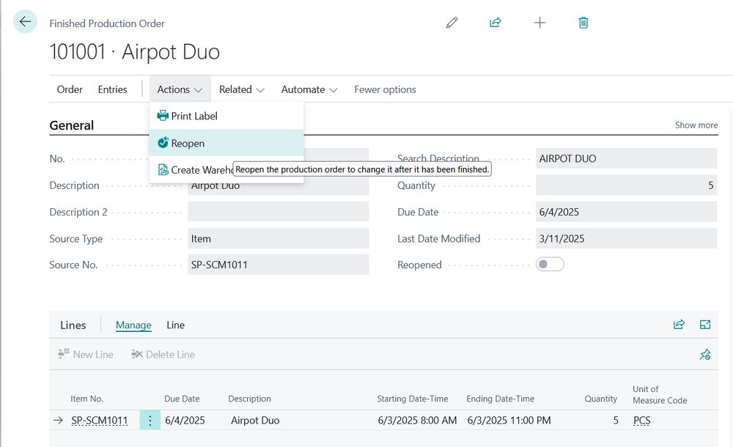This screenshot has height=447, width=733.
Task: Click Fewer options
Action: click(x=386, y=89)
